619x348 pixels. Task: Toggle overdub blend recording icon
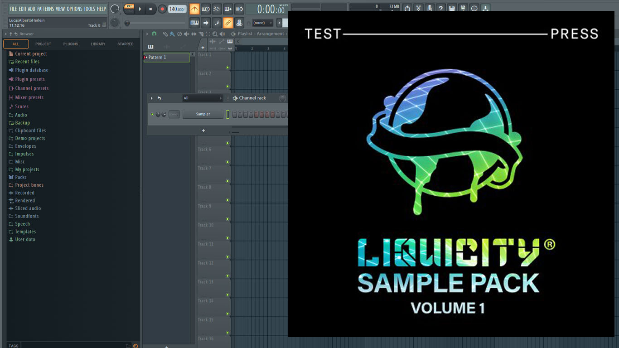click(228, 9)
